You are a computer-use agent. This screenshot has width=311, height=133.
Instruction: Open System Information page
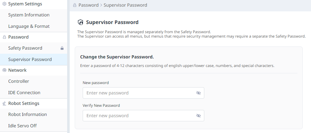pyautogui.click(x=29, y=15)
